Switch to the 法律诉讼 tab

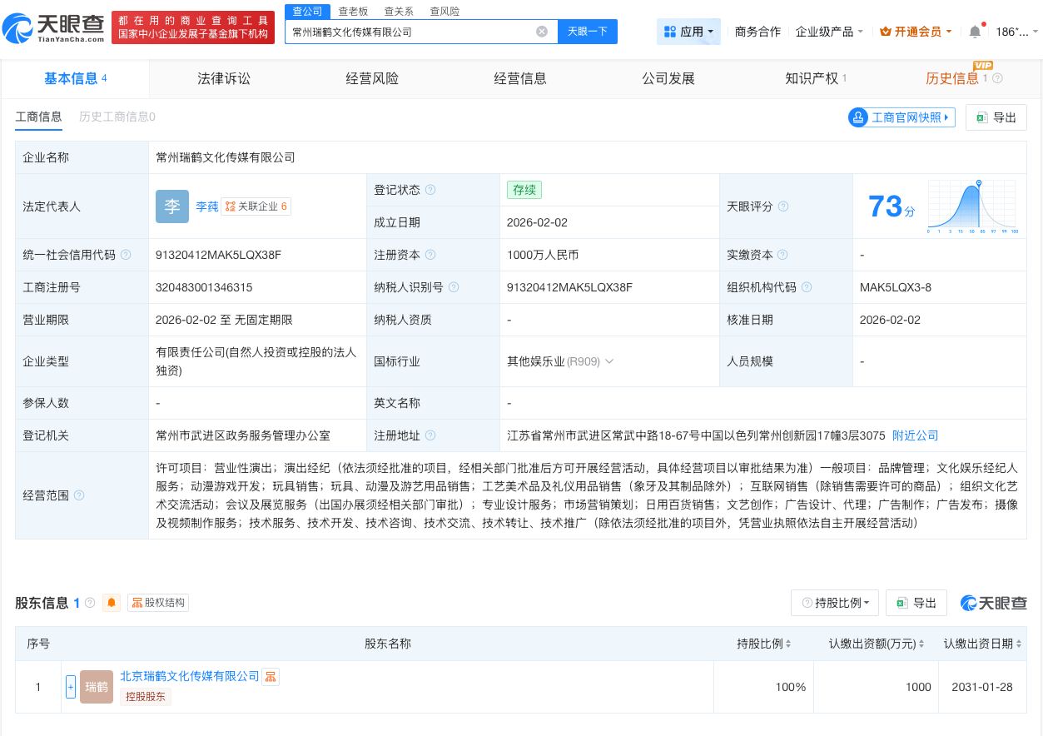click(x=224, y=78)
